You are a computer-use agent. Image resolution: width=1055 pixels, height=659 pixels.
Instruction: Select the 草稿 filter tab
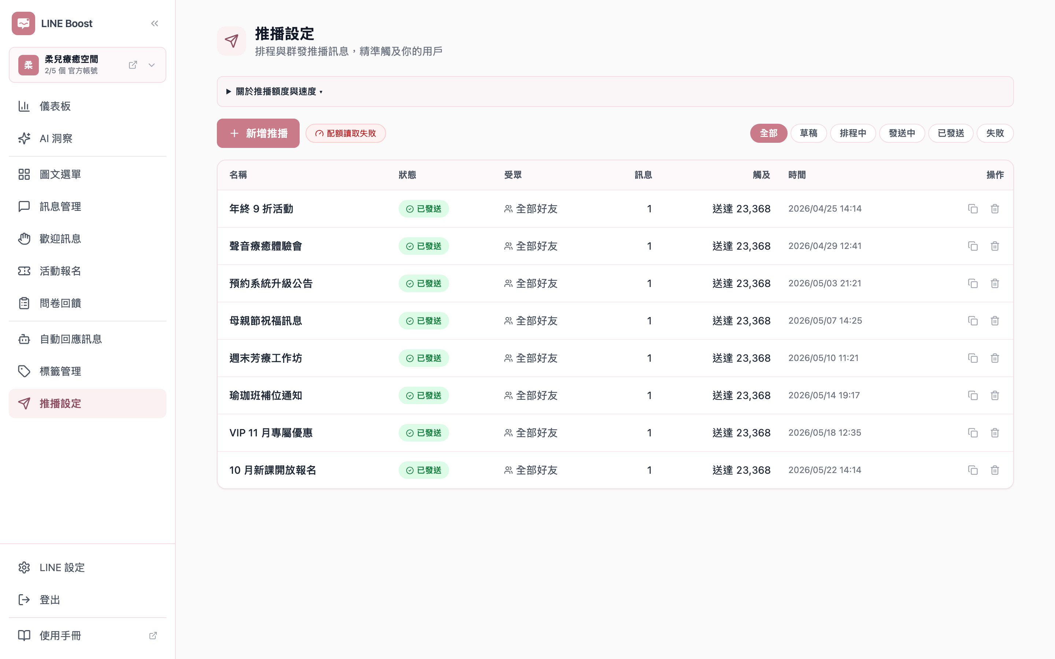coord(809,133)
